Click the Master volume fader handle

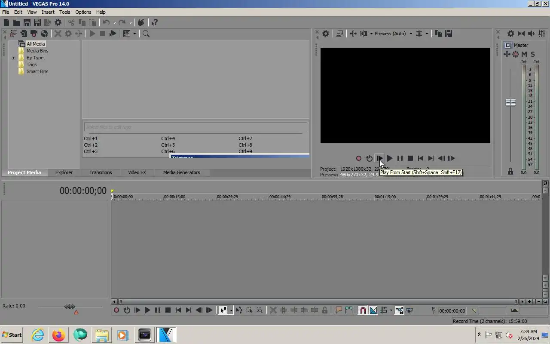[510, 102]
